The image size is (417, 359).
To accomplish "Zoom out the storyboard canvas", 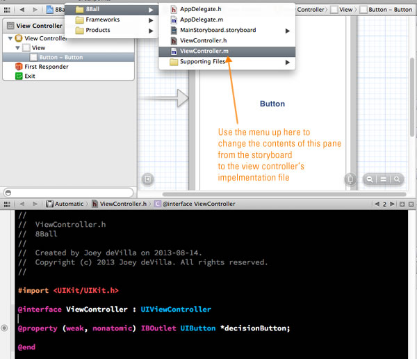I will 370,179.
